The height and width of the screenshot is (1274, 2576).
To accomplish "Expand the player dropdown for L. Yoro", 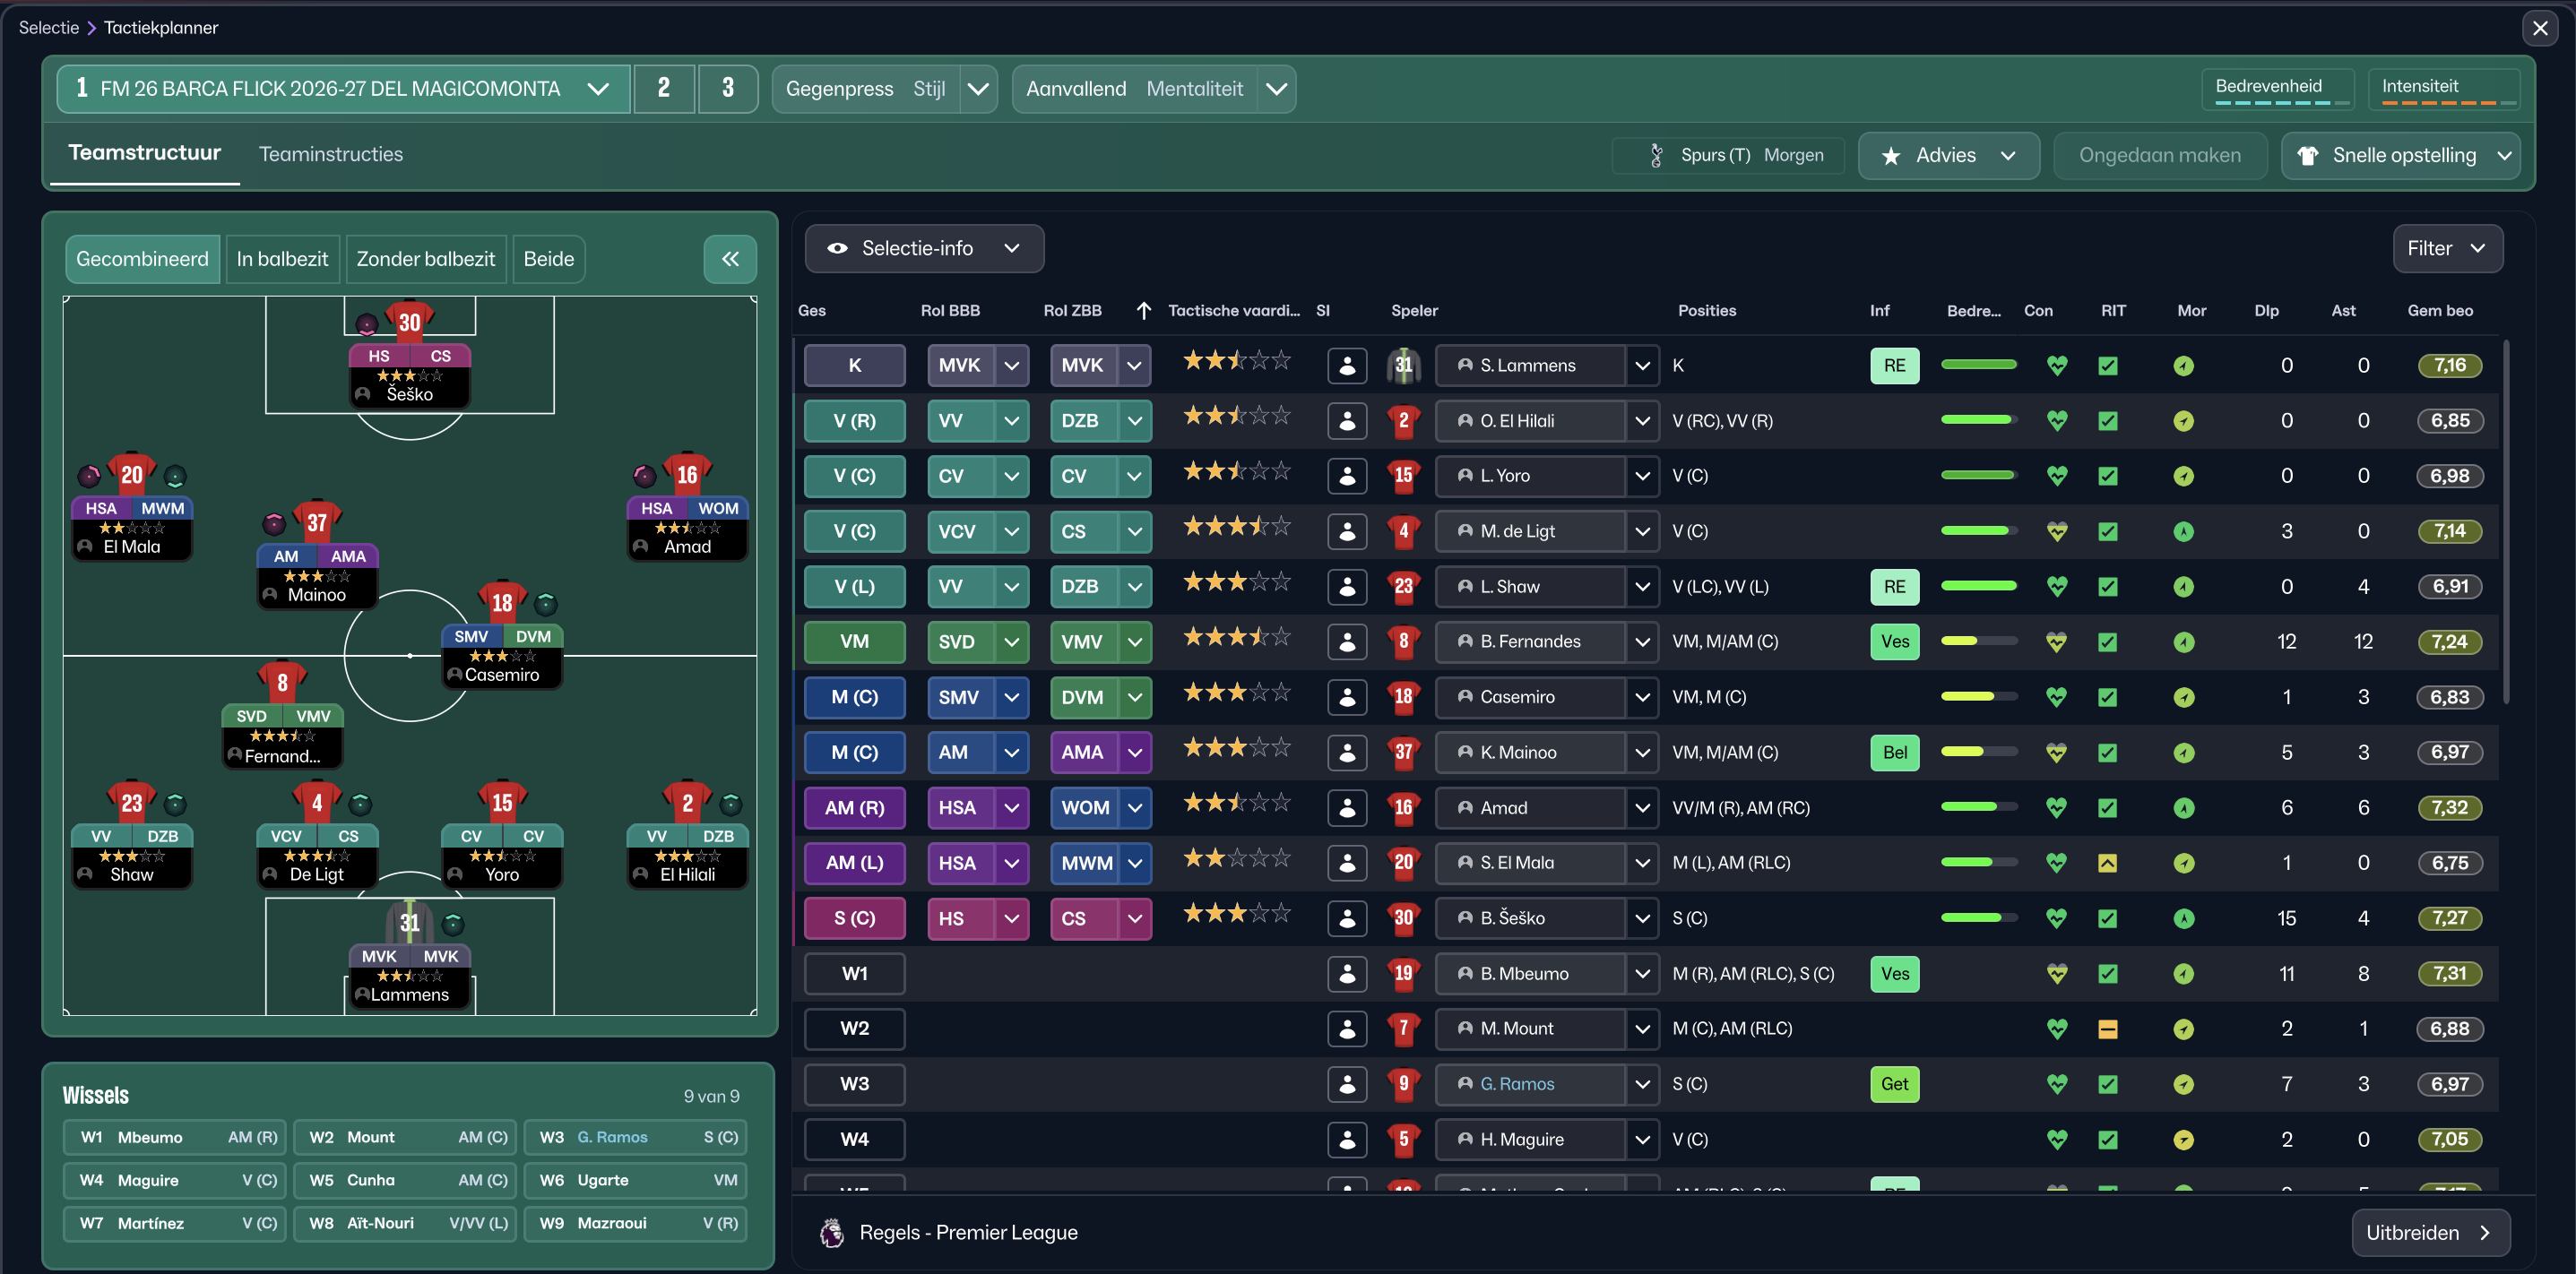I will (x=1642, y=476).
